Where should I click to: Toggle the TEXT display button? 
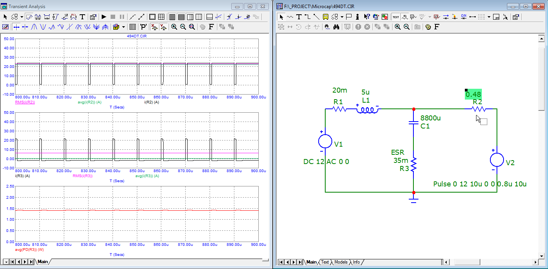click(x=396, y=17)
